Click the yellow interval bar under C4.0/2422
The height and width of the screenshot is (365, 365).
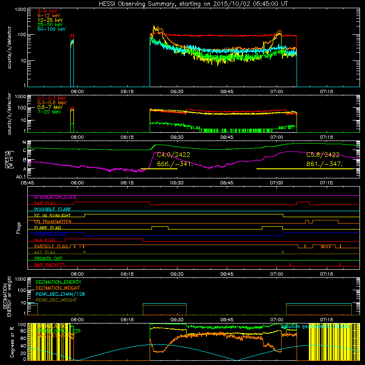point(159,169)
